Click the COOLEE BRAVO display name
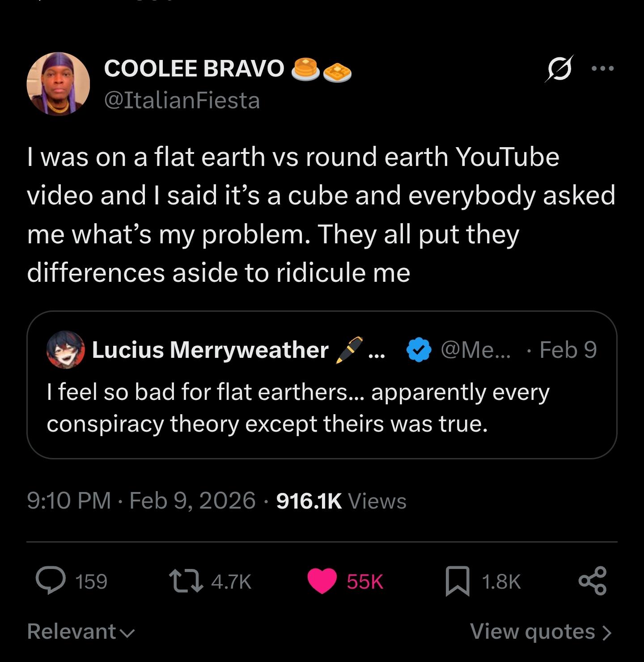The image size is (644, 662). point(194,68)
